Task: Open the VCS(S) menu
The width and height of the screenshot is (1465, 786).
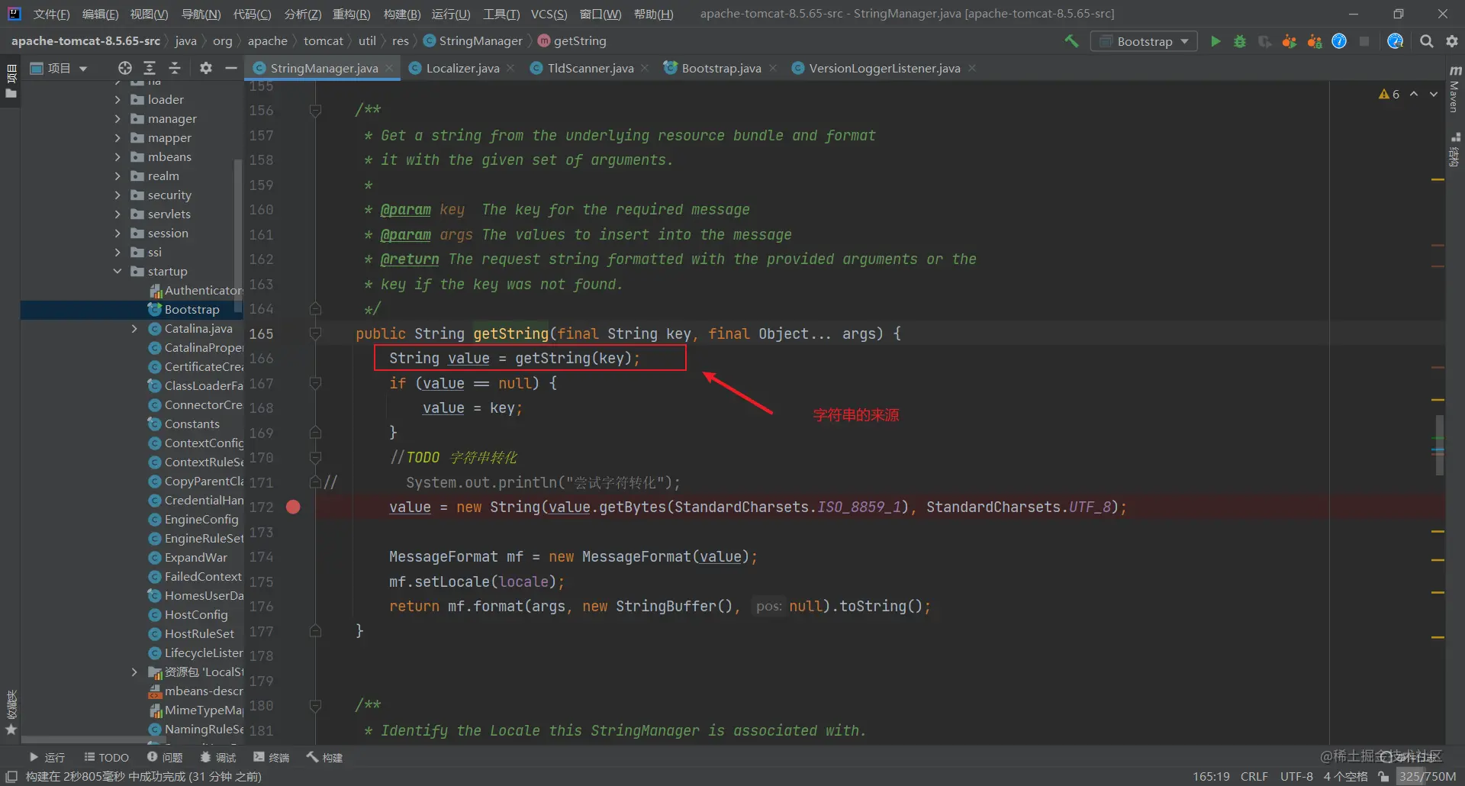Action: [x=549, y=14]
